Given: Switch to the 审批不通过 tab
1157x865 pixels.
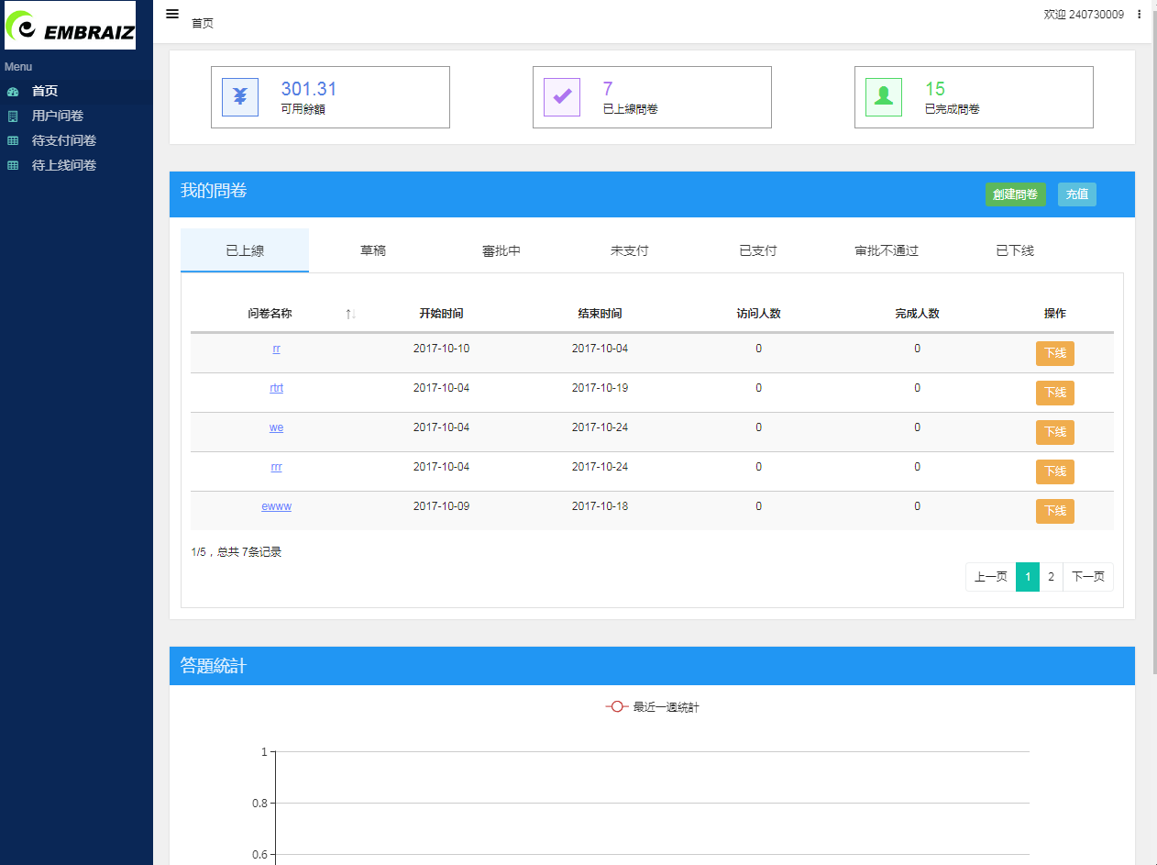Looking at the screenshot, I should (887, 250).
